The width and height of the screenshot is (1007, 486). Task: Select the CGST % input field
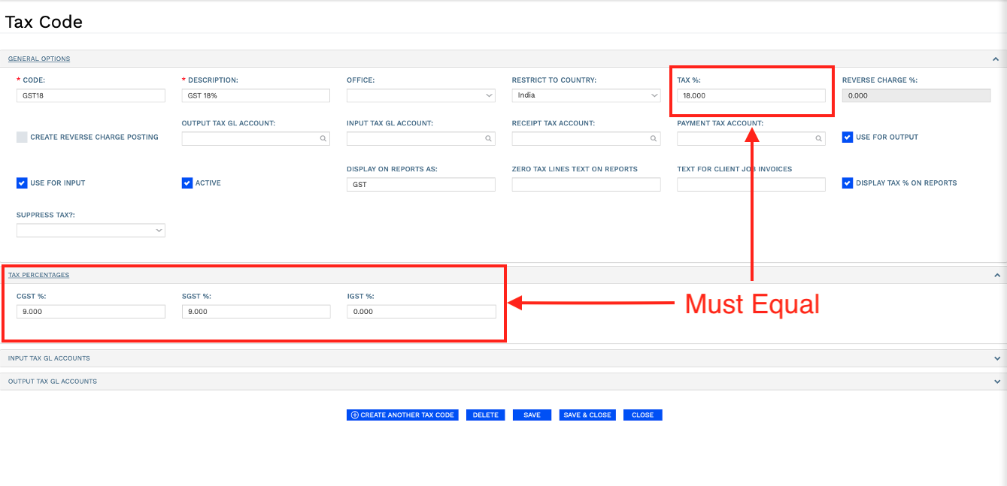pyautogui.click(x=90, y=311)
